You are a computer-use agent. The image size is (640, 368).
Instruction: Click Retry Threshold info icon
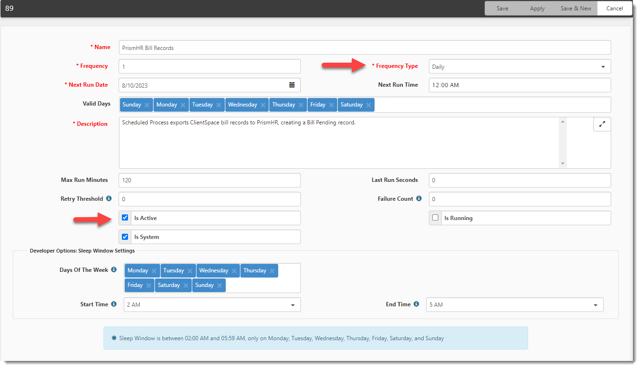109,199
